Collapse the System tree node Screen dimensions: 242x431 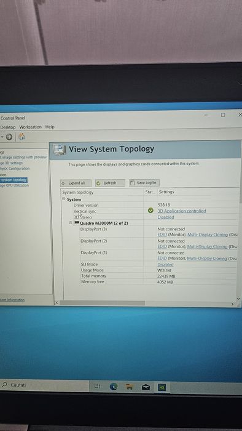pyautogui.click(x=64, y=199)
